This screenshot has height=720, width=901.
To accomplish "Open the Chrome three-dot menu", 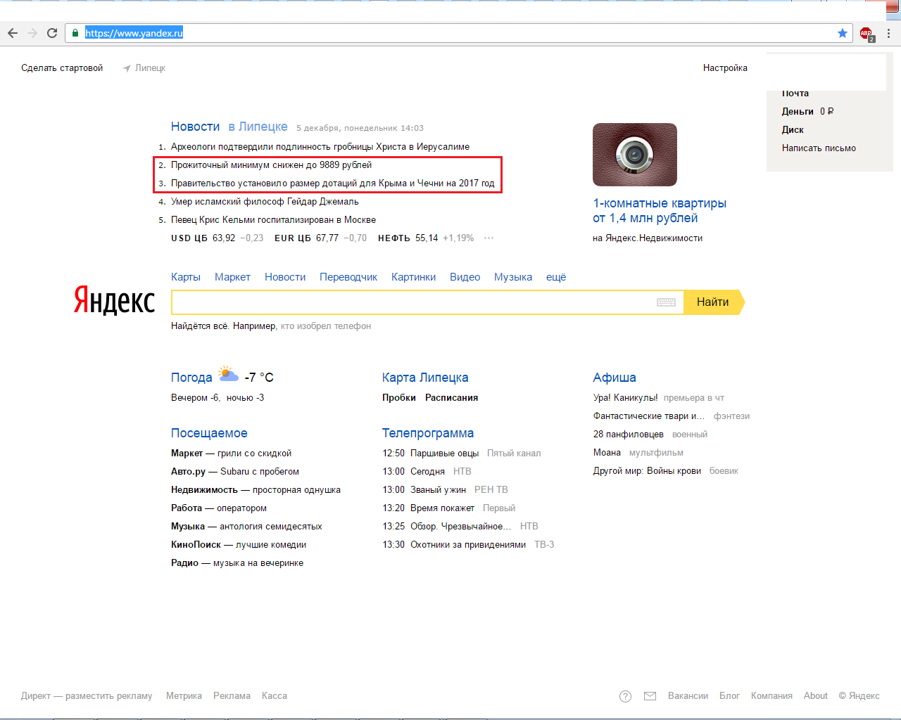I will pyautogui.click(x=888, y=33).
